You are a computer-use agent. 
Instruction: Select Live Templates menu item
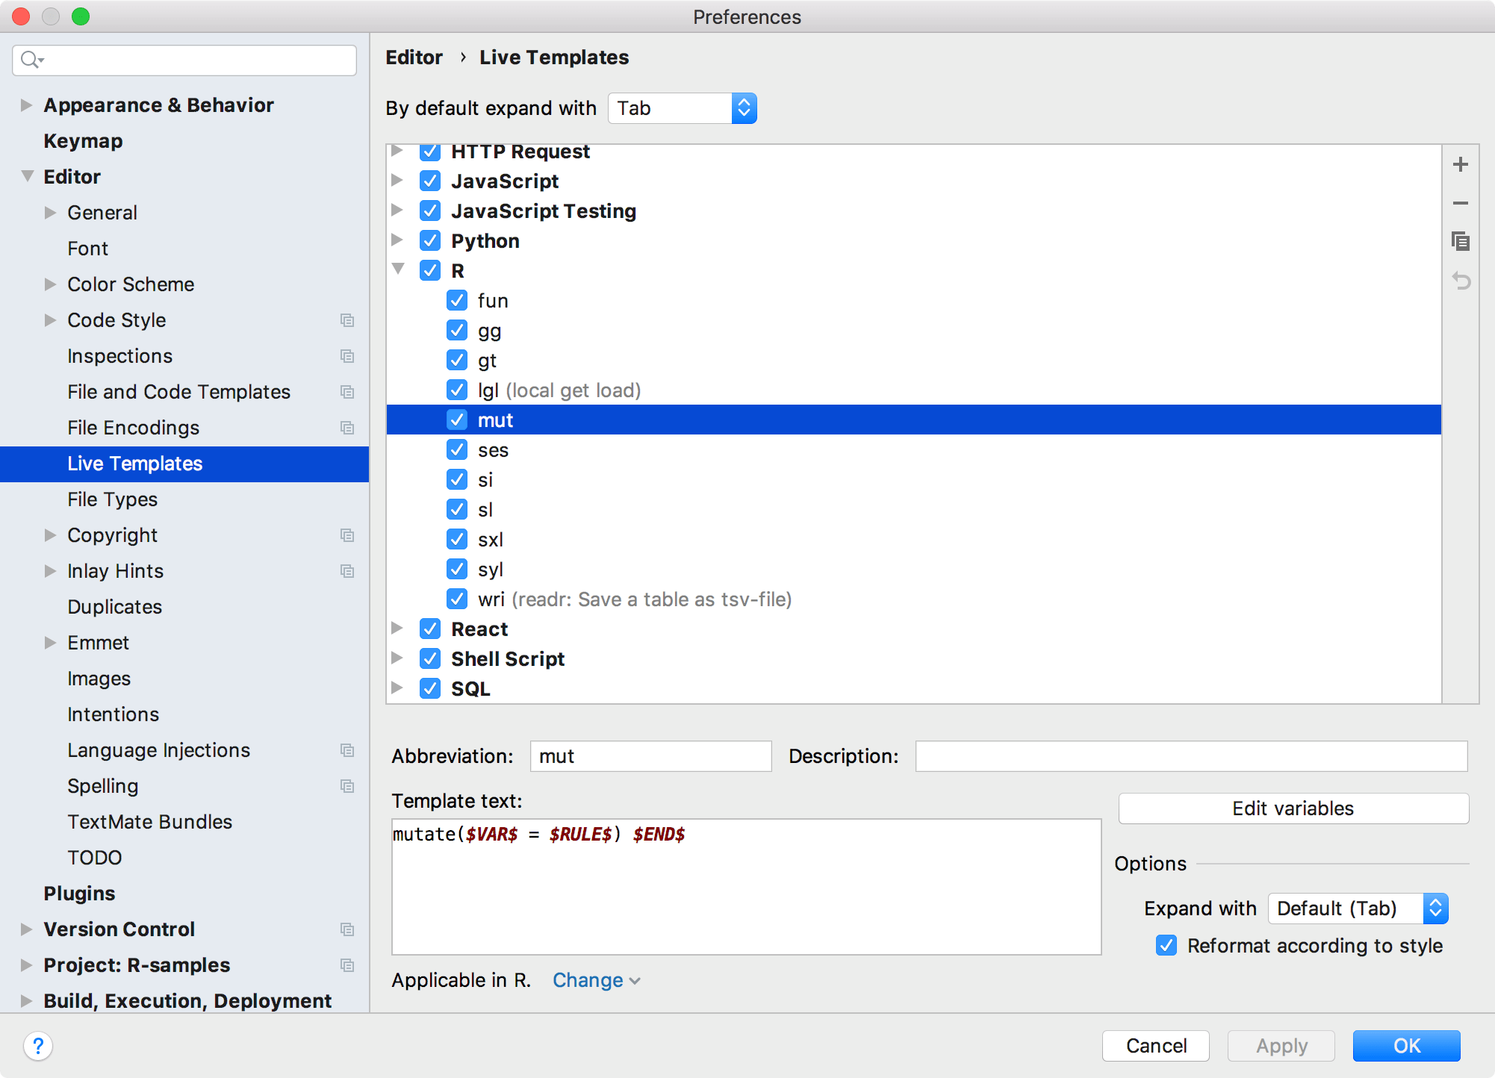coord(134,463)
